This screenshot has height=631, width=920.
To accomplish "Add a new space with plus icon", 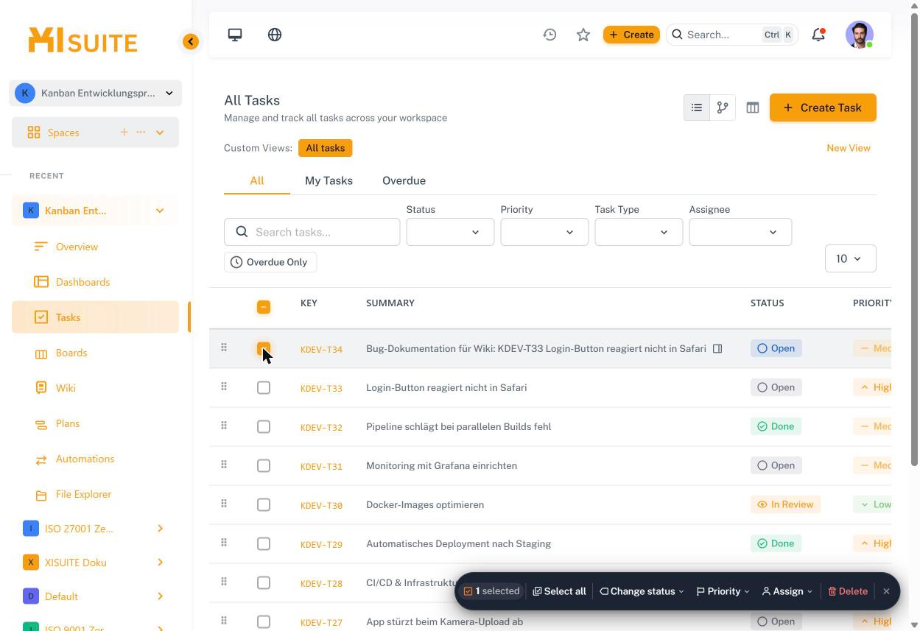I will click(124, 132).
